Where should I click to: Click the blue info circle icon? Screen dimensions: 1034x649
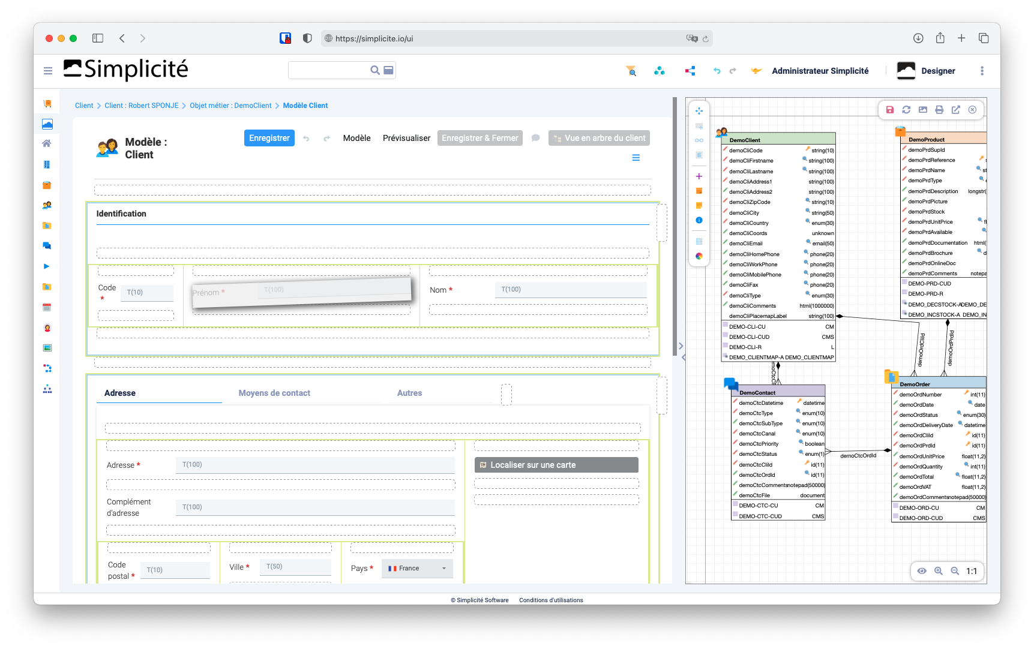pos(699,220)
